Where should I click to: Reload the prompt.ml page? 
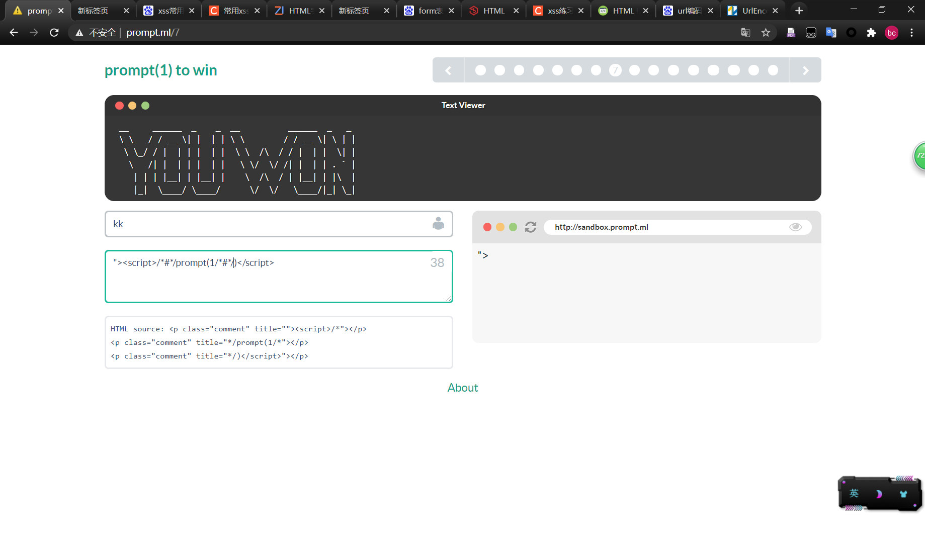tap(54, 33)
